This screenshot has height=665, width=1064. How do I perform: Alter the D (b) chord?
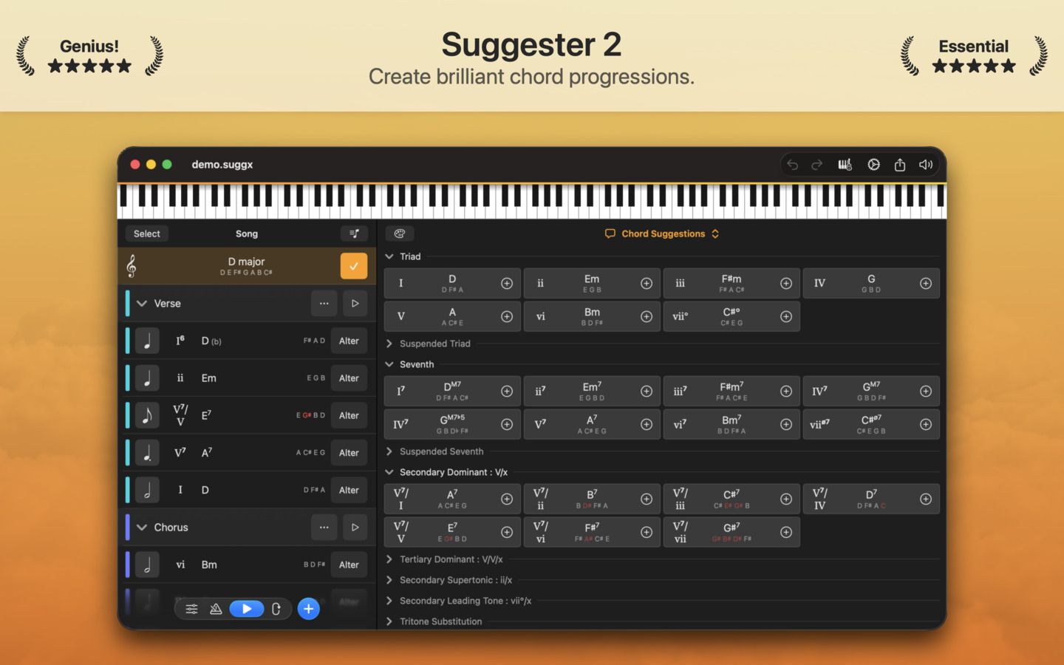pos(349,341)
